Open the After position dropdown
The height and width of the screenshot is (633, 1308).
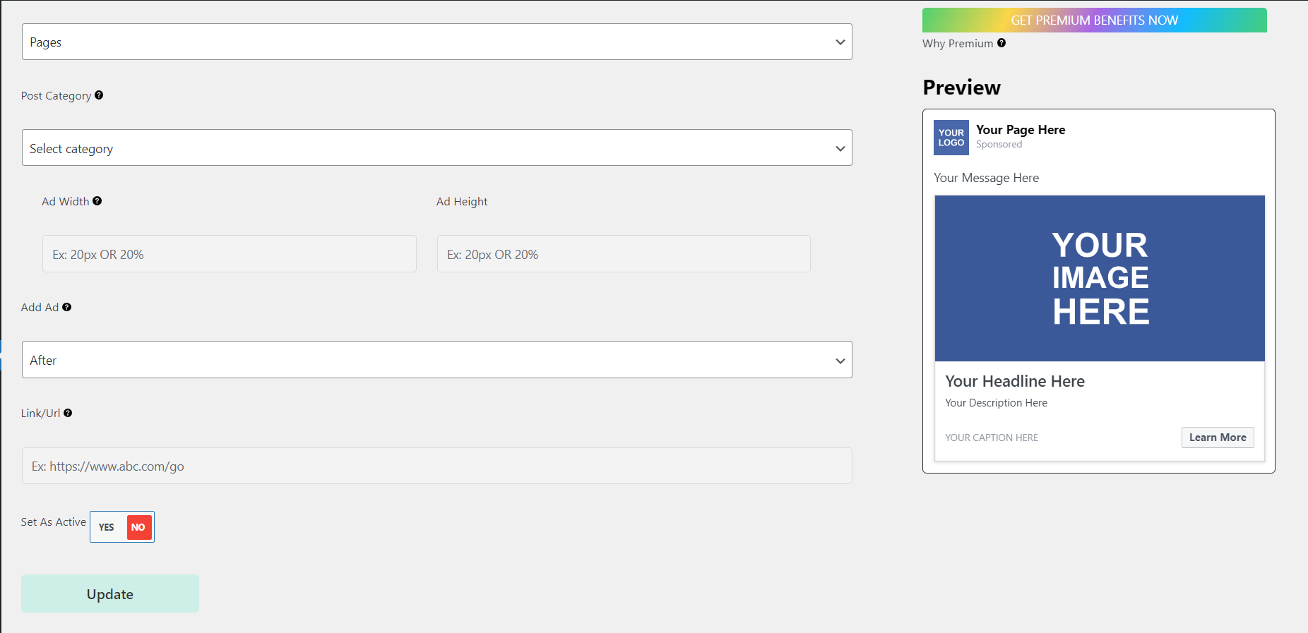click(437, 360)
